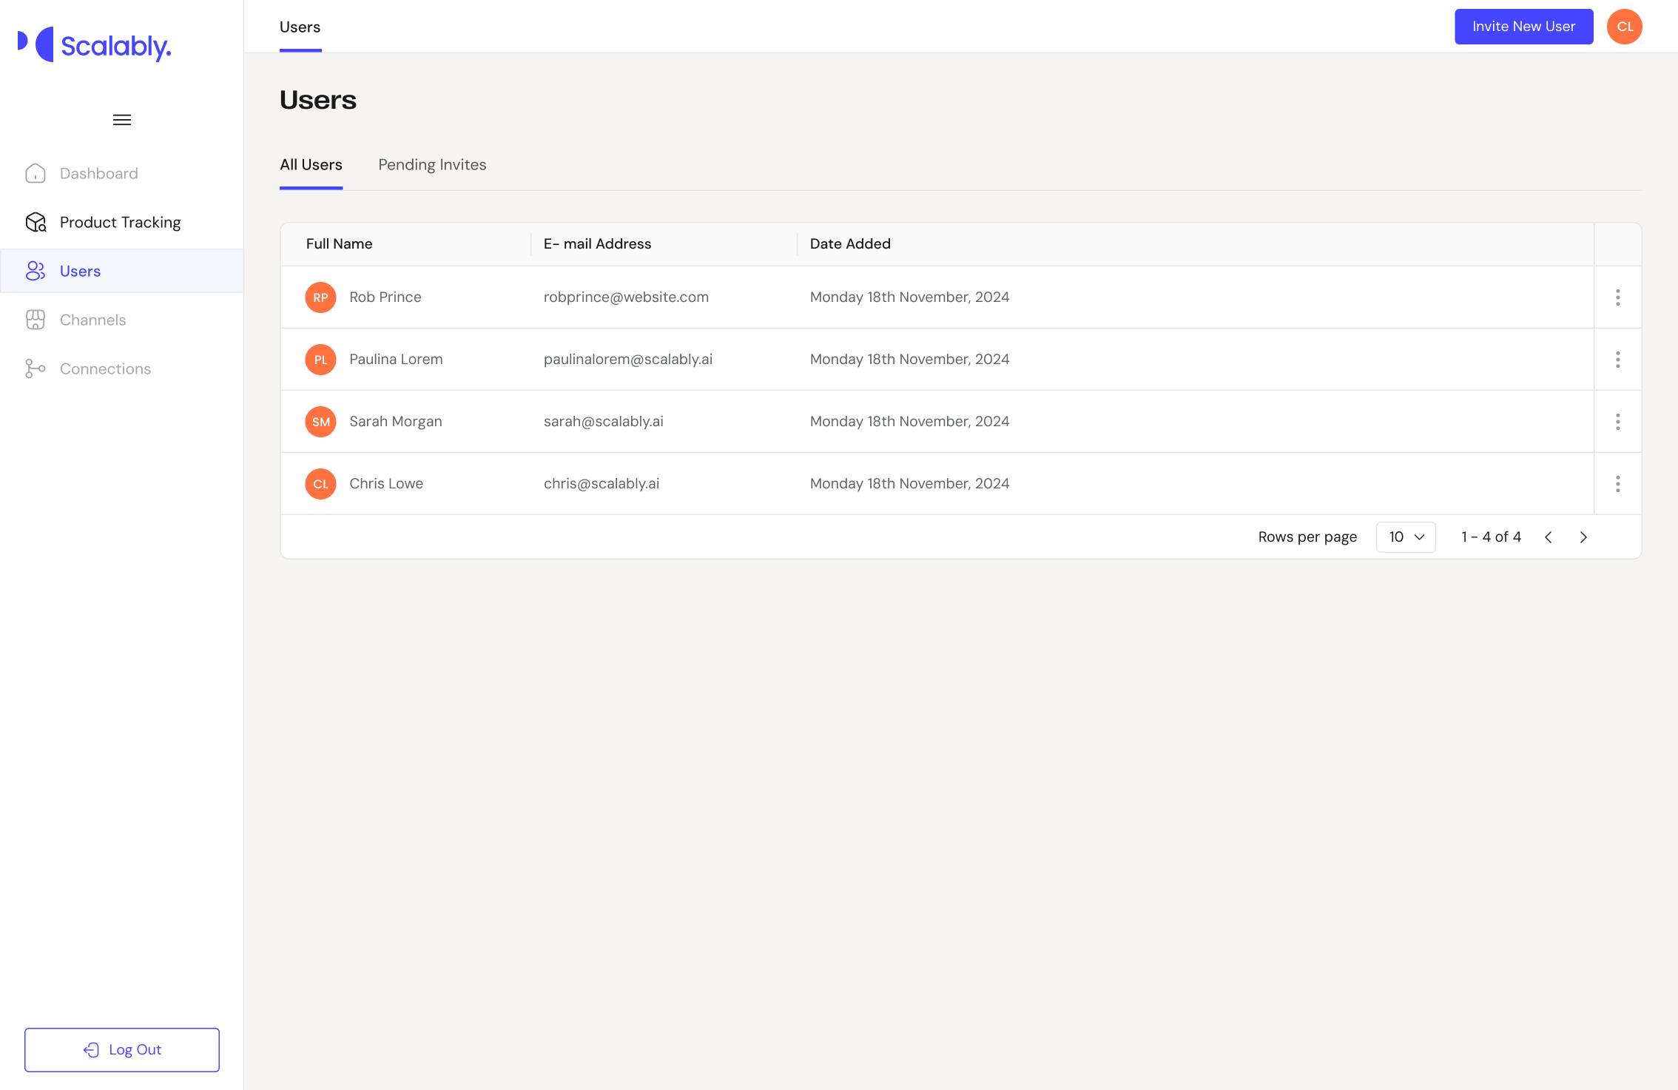Open actions menu for Rob Prince
1678x1090 pixels.
[x=1617, y=297]
